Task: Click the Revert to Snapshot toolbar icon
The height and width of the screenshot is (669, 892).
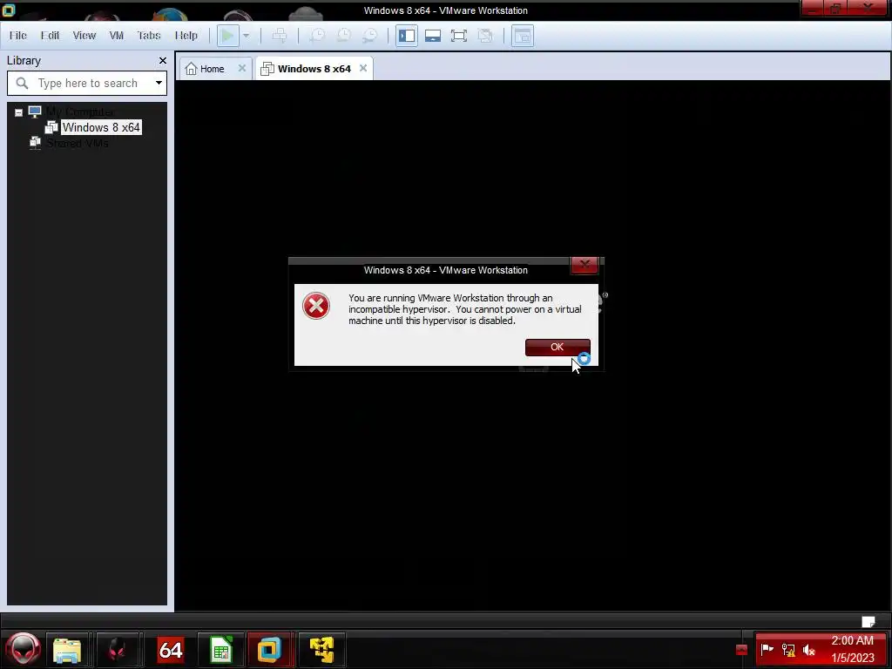Action: (344, 35)
